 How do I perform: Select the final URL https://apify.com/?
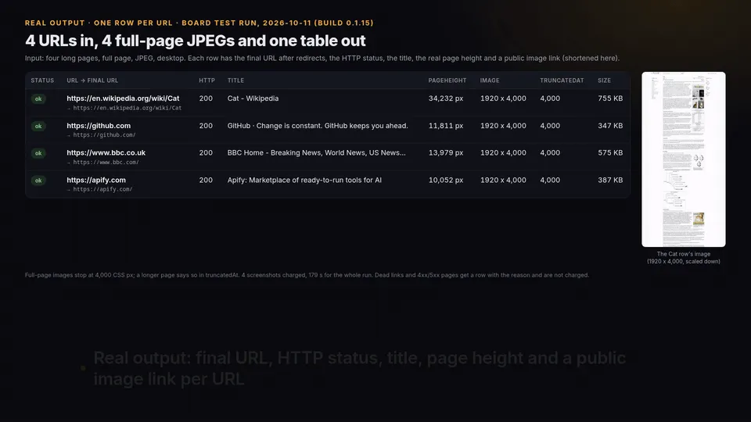pos(102,189)
